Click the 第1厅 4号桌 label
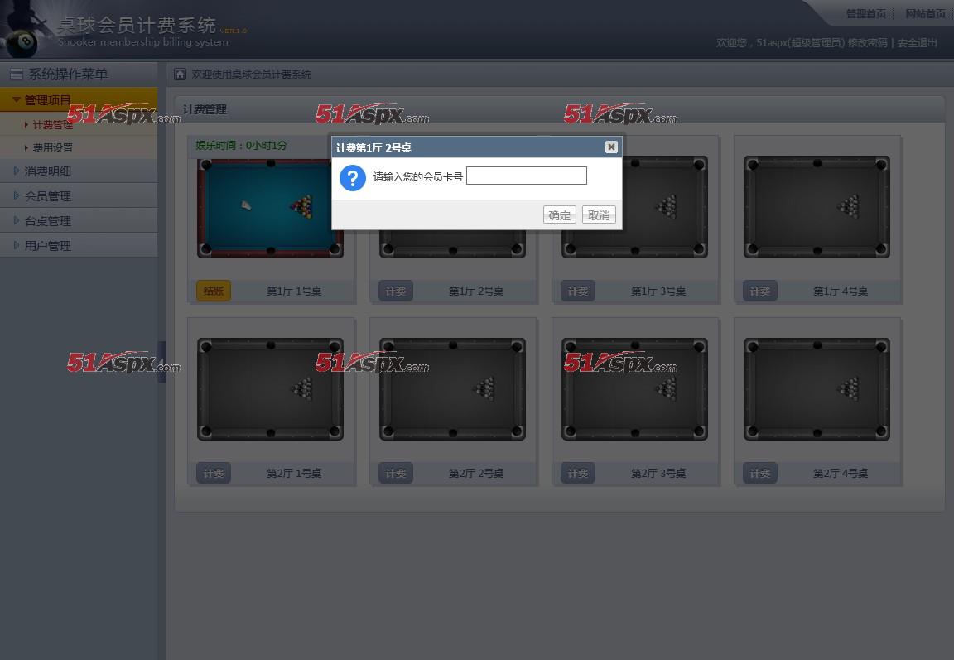Viewport: 954px width, 660px height. [841, 291]
